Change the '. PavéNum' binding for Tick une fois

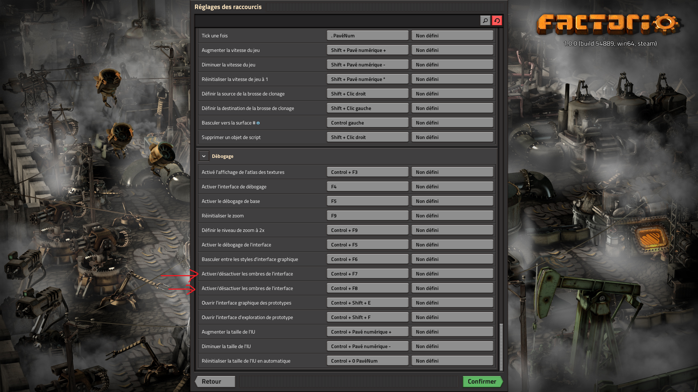[x=368, y=36]
